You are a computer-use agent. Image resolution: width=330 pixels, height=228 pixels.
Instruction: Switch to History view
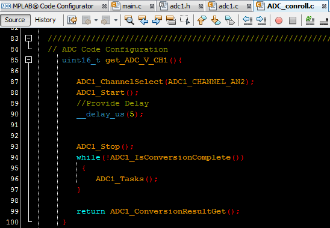(x=45, y=20)
